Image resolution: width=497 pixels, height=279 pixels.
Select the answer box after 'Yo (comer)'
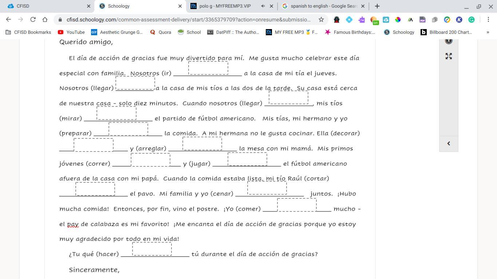tap(297, 205)
